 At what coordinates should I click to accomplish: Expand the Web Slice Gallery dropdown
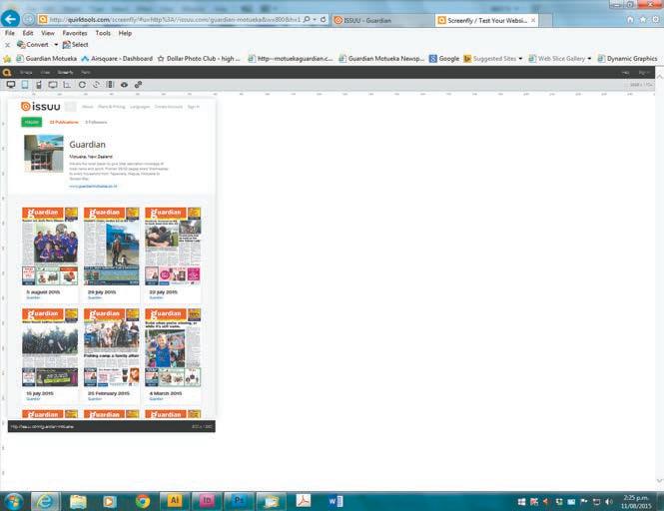[x=589, y=59]
